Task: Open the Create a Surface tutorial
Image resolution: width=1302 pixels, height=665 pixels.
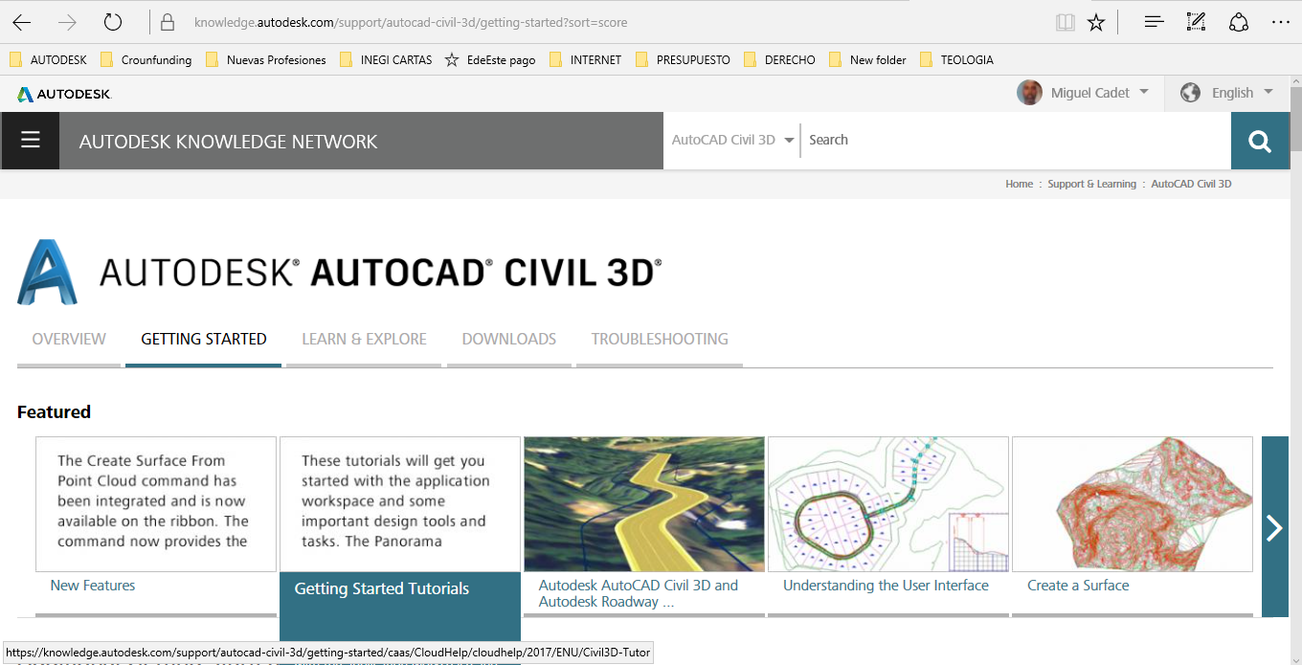Action: click(1078, 585)
